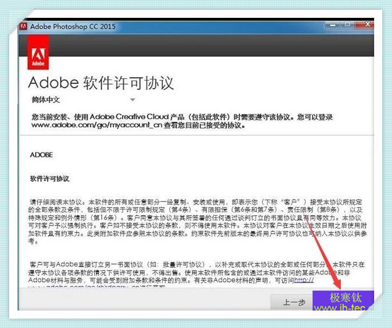Open the 简体中文 language dropdown
This screenshot has height=328, width=392.
[83, 100]
